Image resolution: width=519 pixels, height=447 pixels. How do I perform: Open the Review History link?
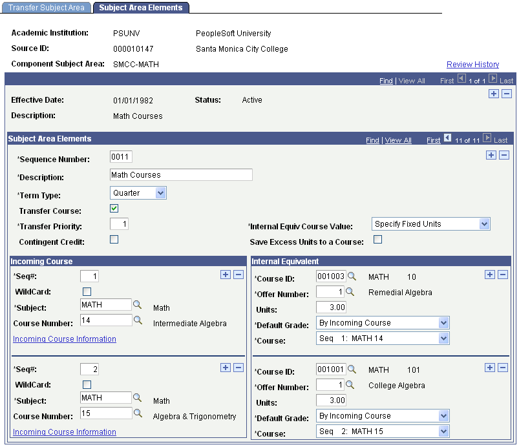click(472, 65)
